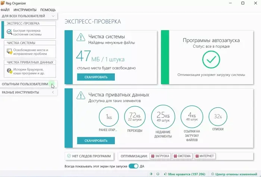The image size is (261, 177).
Task: Click the Чистка приватных данных sidebar icon
Action: [x=9, y=71]
